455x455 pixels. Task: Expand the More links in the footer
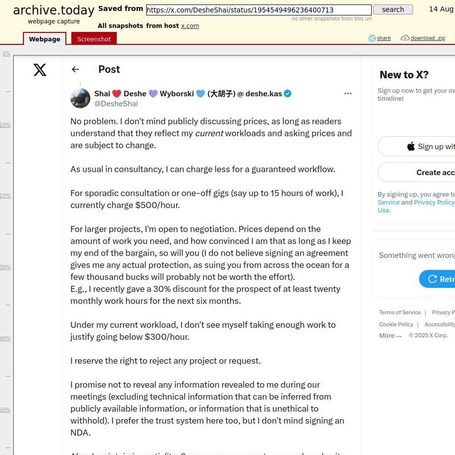(390, 335)
